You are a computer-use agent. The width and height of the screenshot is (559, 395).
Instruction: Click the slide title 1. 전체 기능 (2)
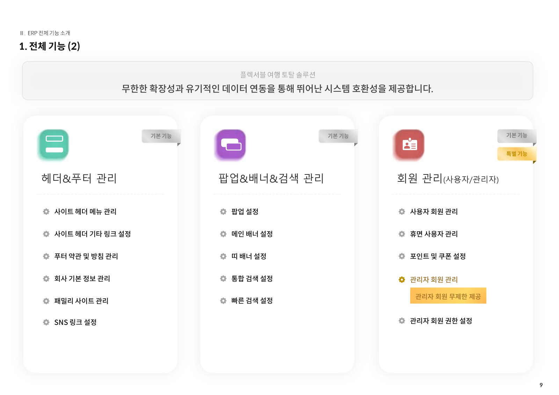[50, 46]
